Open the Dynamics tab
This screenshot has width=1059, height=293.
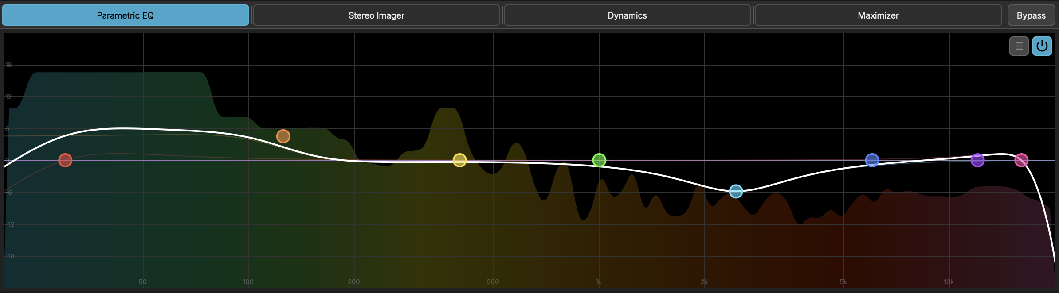pos(627,15)
